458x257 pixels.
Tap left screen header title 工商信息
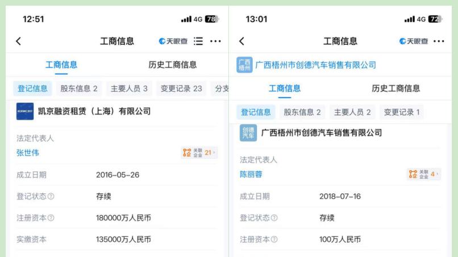[x=117, y=41]
